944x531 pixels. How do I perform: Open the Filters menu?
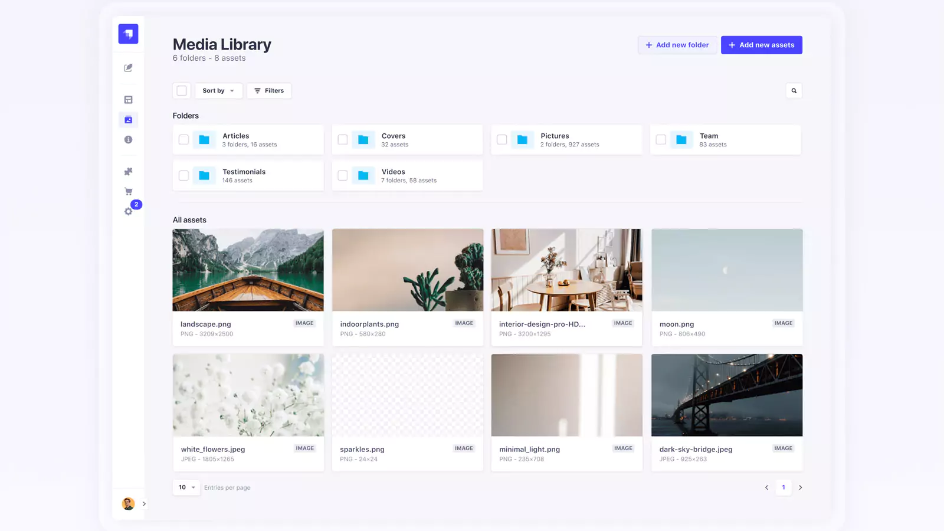click(x=269, y=91)
